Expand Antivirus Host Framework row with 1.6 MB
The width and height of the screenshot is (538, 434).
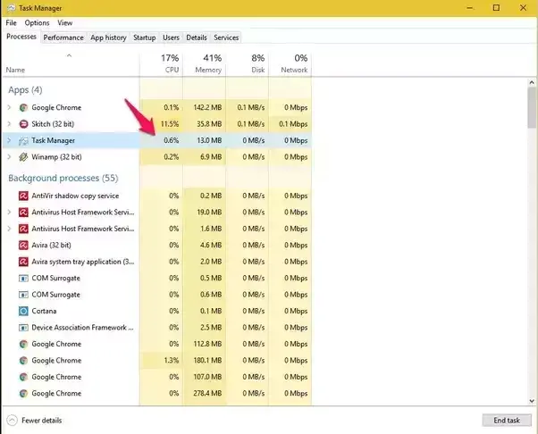tap(9, 229)
